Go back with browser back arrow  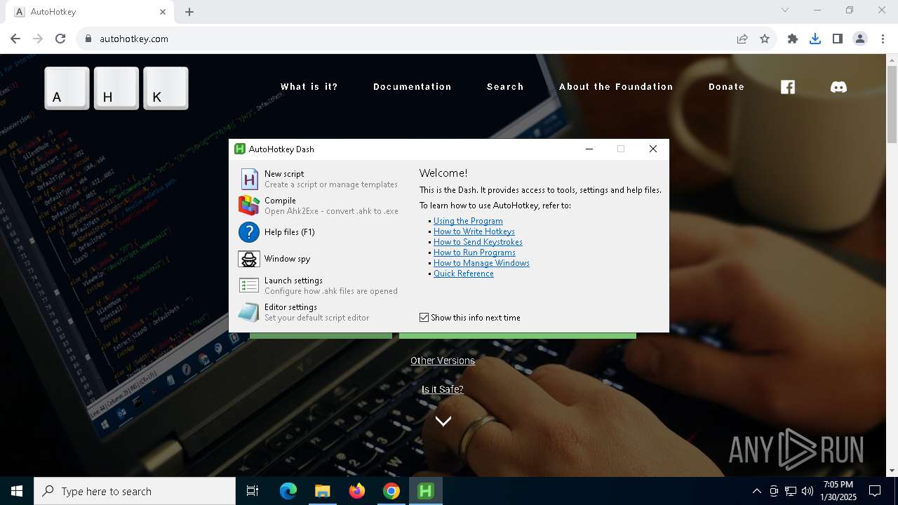click(x=15, y=39)
